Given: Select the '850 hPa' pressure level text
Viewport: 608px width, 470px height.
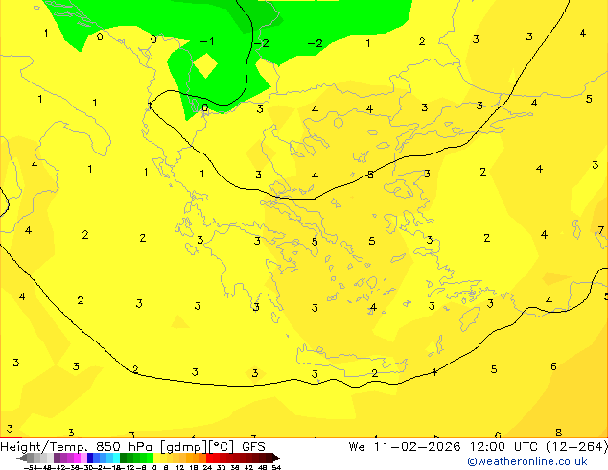Looking at the screenshot, I should [x=126, y=447].
